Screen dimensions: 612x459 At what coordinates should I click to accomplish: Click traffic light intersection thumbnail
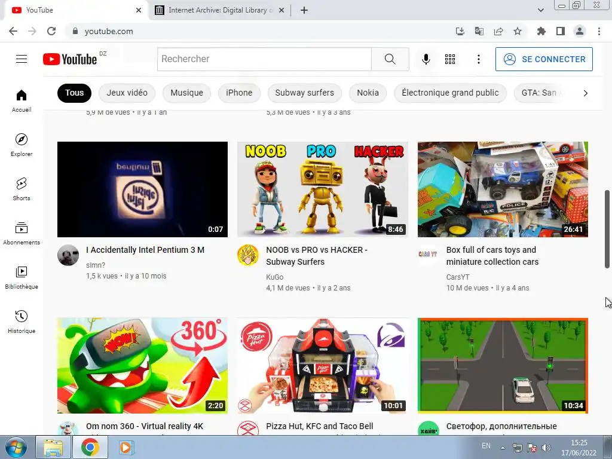(503, 365)
